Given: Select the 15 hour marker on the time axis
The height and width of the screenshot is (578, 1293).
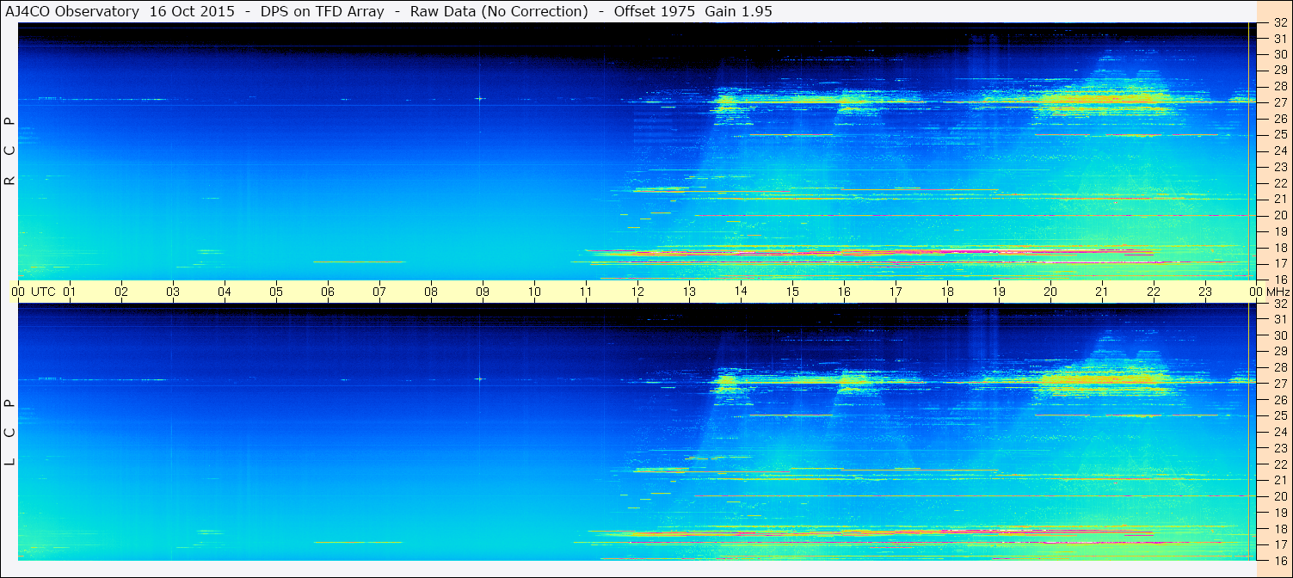Looking at the screenshot, I should click(792, 292).
